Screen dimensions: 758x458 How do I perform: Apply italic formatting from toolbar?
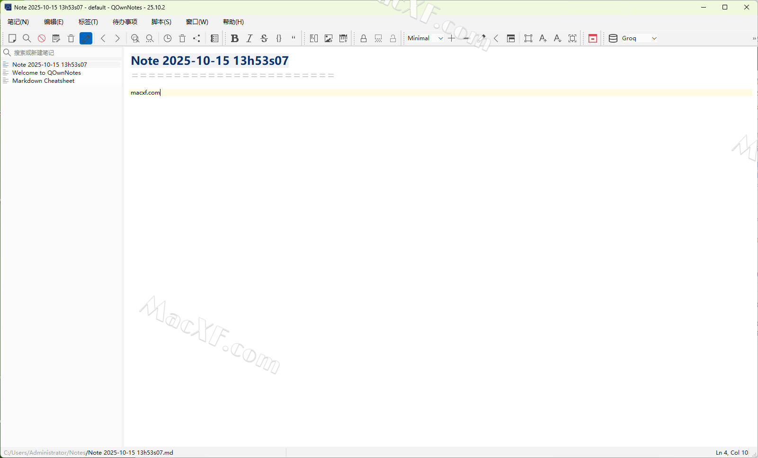250,38
